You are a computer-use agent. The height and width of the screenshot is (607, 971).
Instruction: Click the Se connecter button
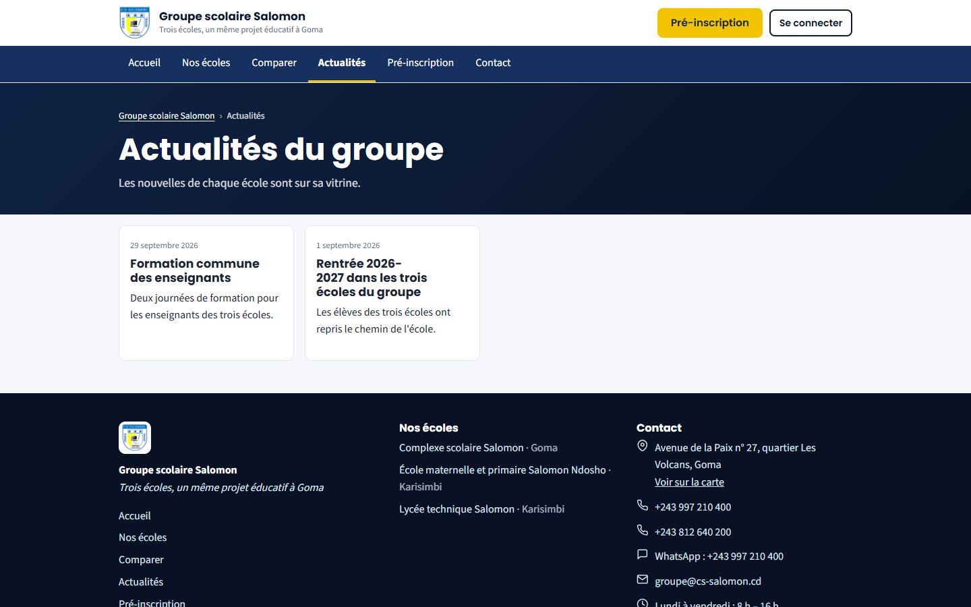(811, 23)
